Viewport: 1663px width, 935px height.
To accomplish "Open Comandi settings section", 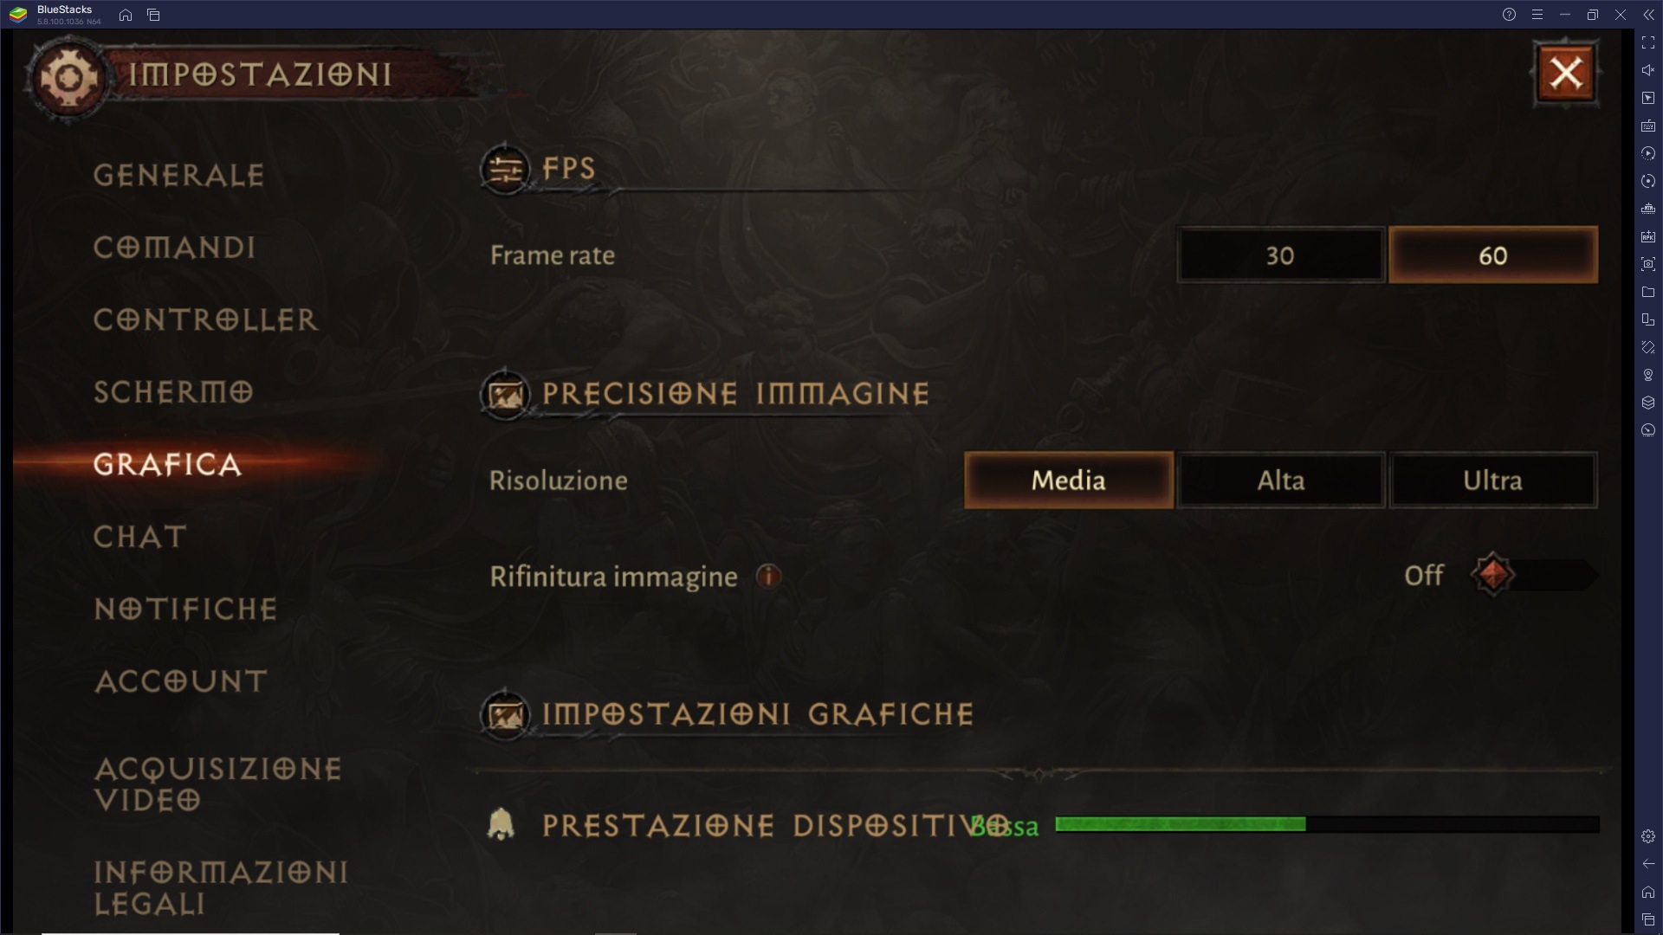I will click(x=173, y=247).
